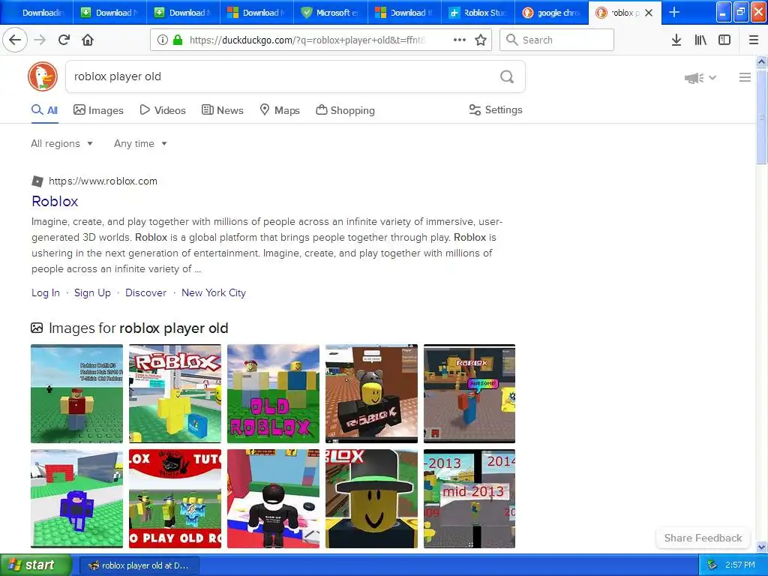Click the DuckDuckGo duck logo

[43, 76]
